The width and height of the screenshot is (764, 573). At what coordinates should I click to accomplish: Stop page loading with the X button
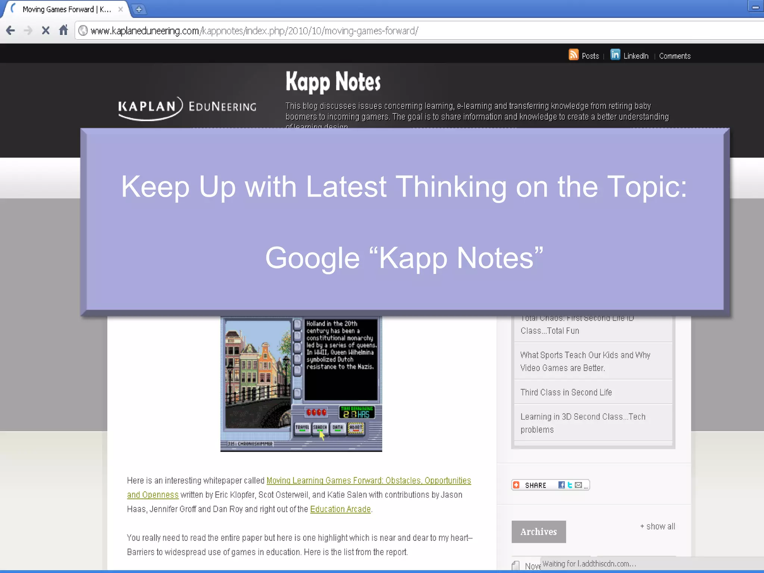(46, 31)
